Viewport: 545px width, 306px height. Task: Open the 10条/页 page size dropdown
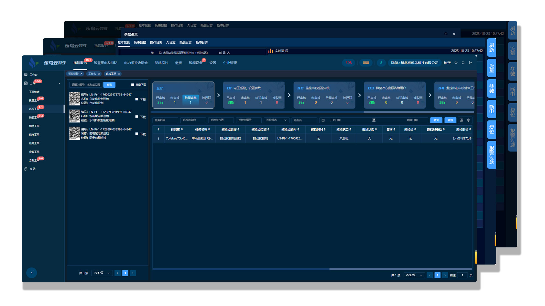click(x=102, y=273)
